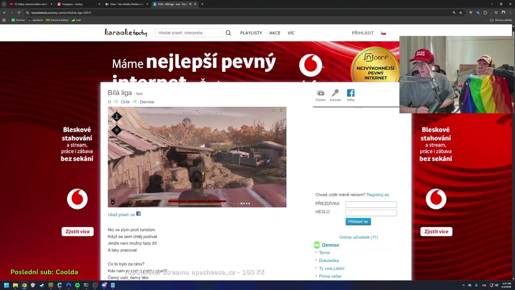Click the magnifier search icon

coord(228,33)
